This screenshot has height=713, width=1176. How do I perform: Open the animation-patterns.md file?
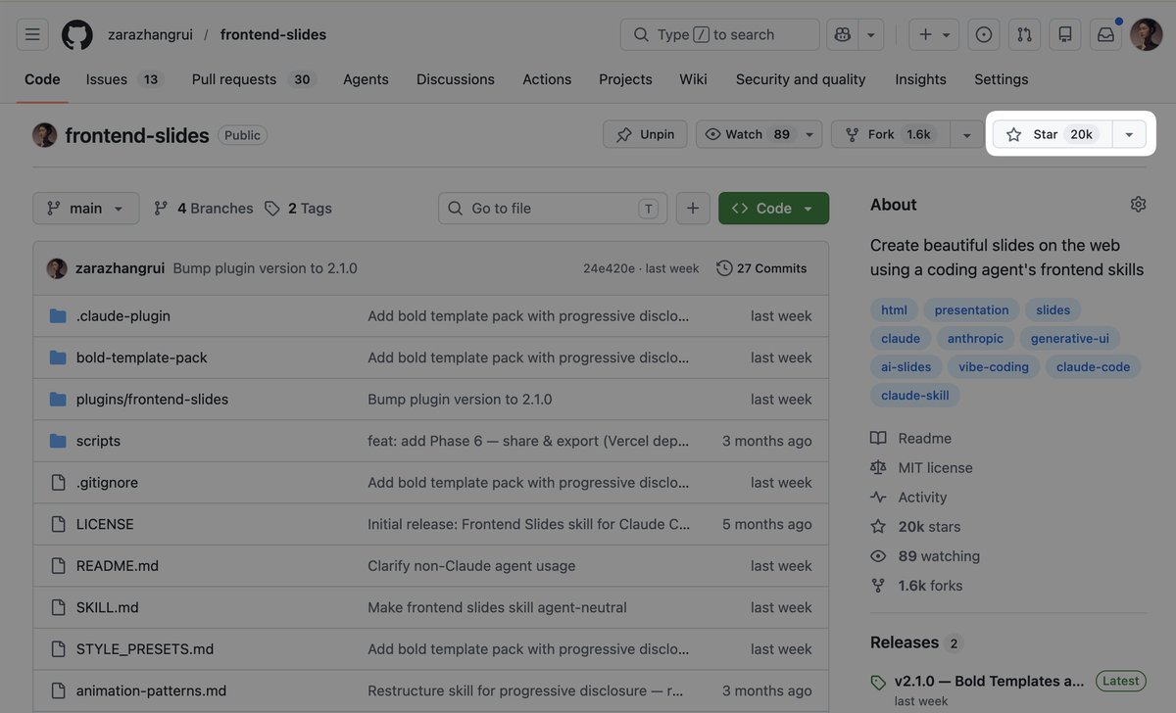click(151, 690)
